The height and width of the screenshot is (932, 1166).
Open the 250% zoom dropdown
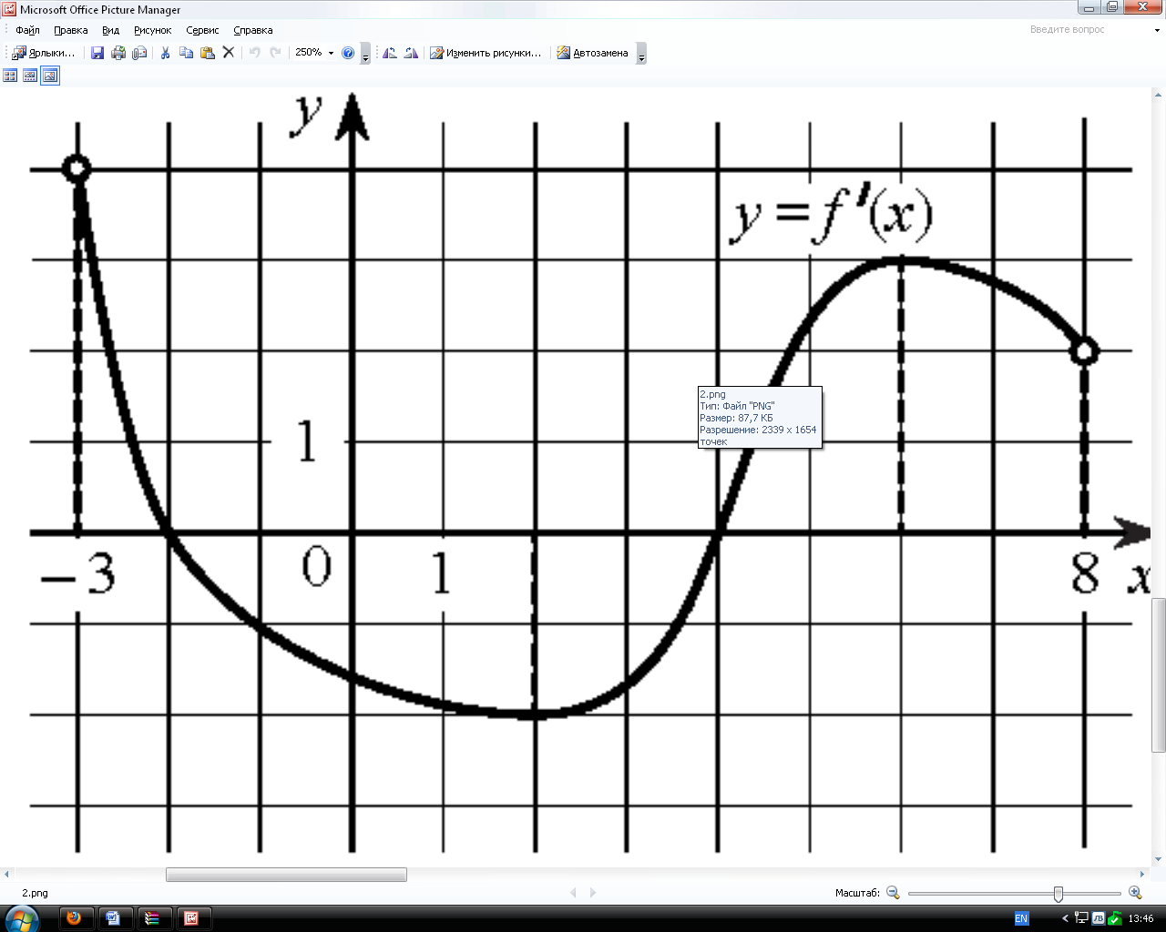331,53
